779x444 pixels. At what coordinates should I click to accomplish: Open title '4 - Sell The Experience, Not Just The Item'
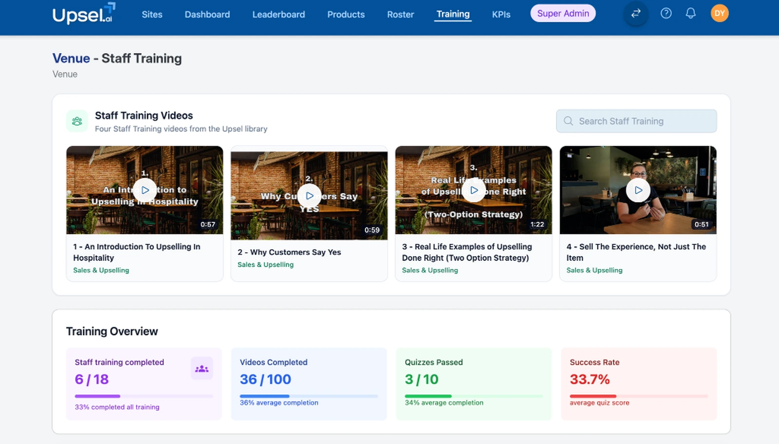pos(636,252)
